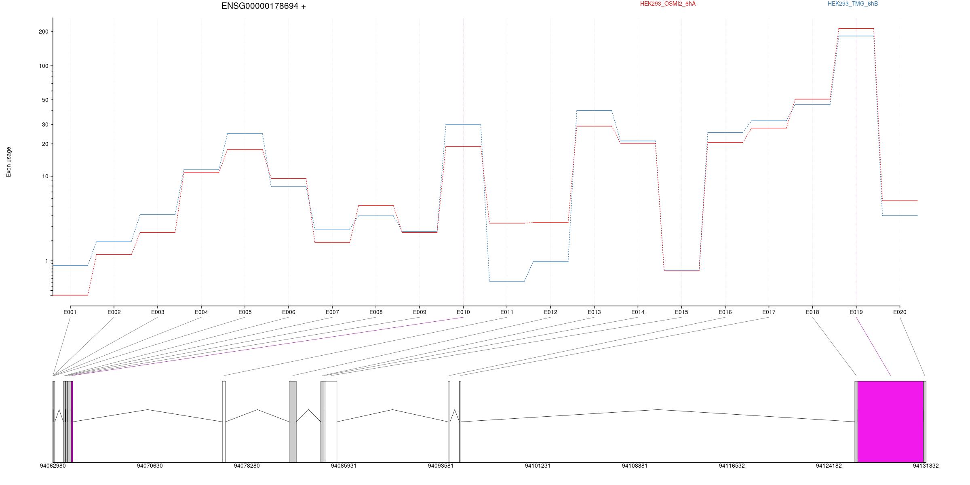Click genomic coordinate 94085931
Screen dimensions: 970x485
coord(344,466)
